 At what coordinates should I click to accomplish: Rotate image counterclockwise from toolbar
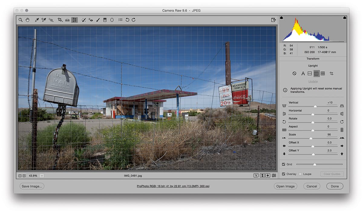(x=127, y=20)
